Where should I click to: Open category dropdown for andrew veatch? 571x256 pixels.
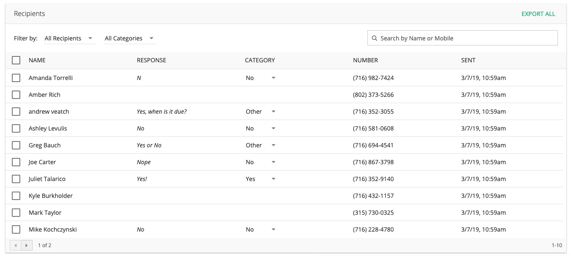(261, 112)
